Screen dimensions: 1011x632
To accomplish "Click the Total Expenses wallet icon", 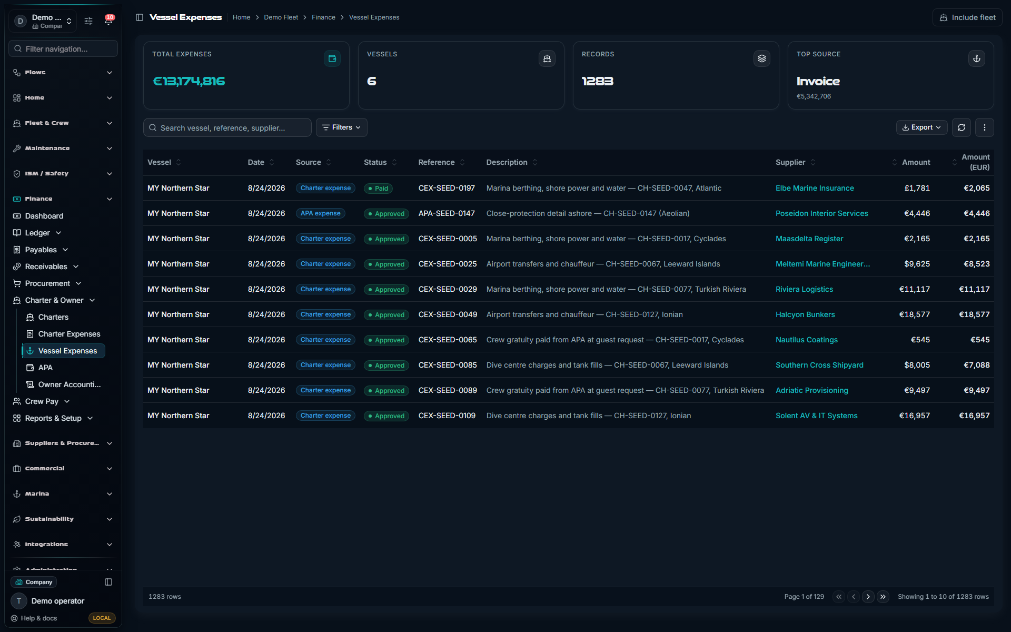I will tap(332, 58).
